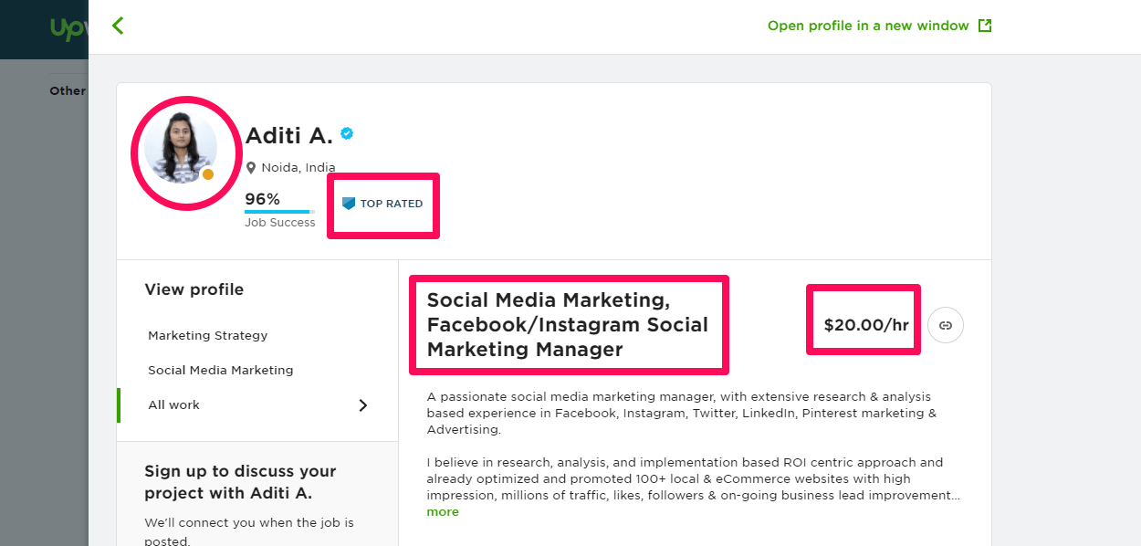Open profile in a new window link
The height and width of the screenshot is (546, 1141).
[x=867, y=26]
